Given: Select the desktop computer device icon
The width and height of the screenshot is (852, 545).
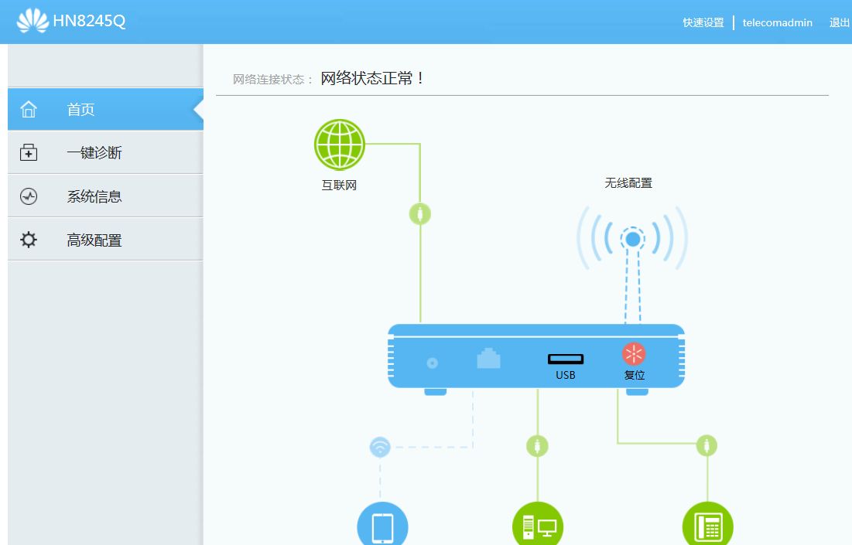Looking at the screenshot, I should (x=538, y=526).
